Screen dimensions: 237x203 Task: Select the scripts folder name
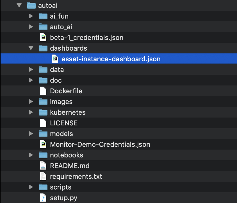pyautogui.click(x=61, y=188)
